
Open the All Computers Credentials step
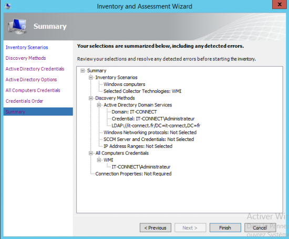tap(33, 90)
